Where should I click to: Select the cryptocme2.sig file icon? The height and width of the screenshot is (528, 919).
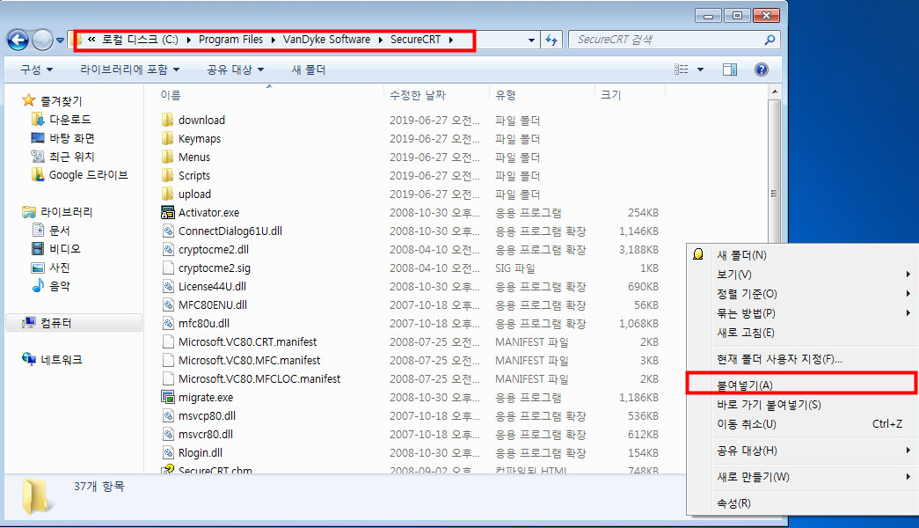coord(168,268)
